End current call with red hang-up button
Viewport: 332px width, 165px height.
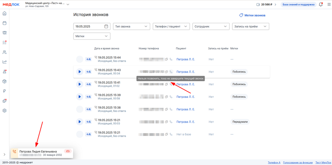(68, 151)
